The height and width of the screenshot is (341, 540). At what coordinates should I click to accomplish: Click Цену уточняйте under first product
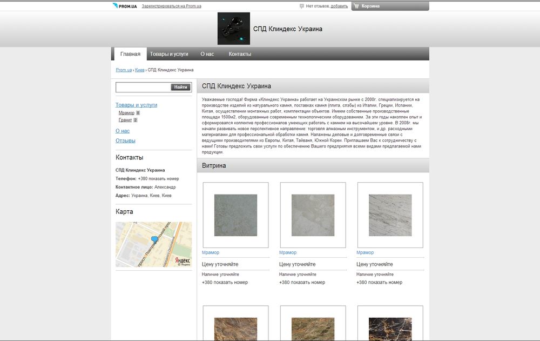[x=220, y=264]
